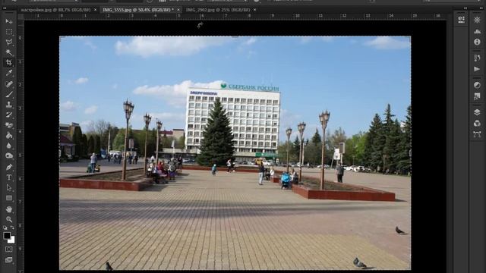Open the Paths panel
The width and height of the screenshot is (486, 273).
tap(477, 134)
